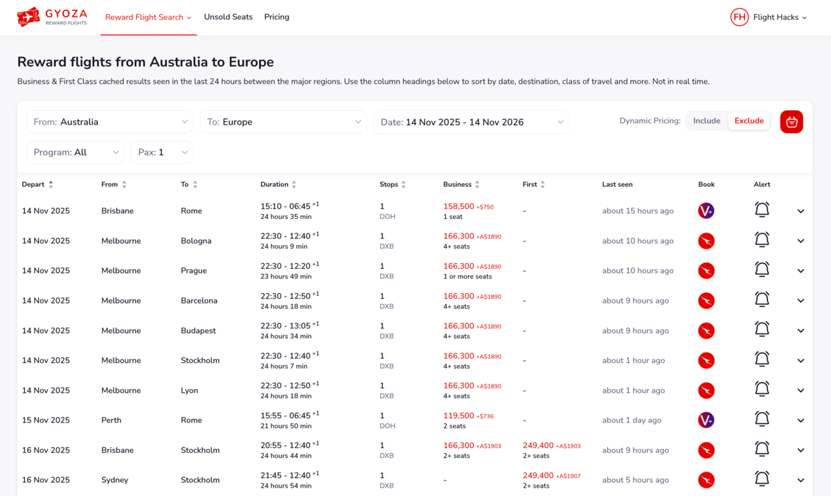This screenshot has width=831, height=496.
Task: Open the date range selector
Action: click(x=472, y=122)
